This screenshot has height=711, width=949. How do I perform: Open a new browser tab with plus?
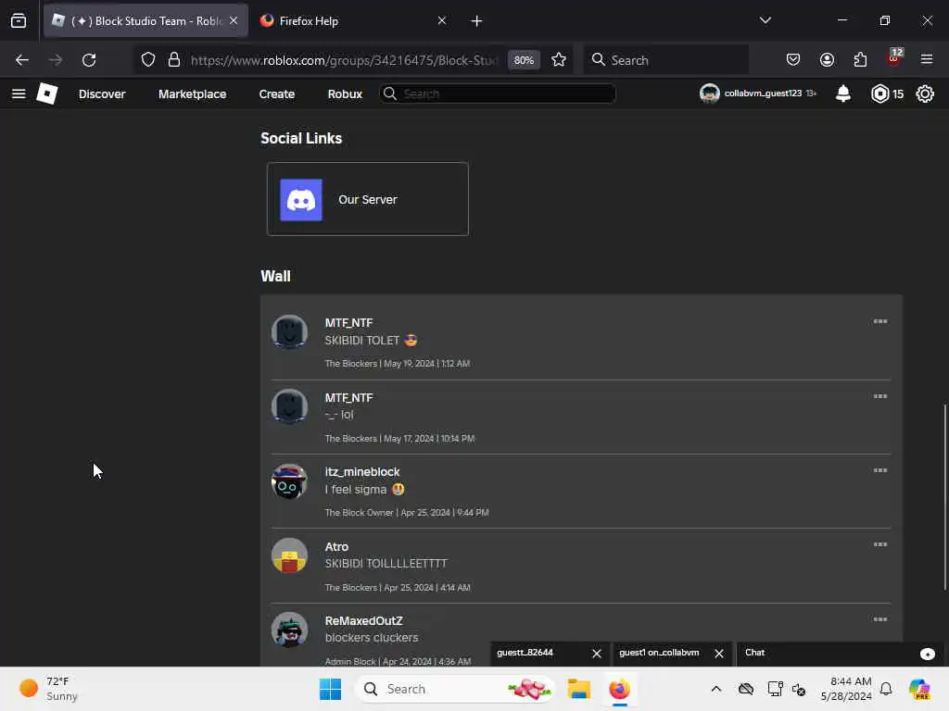tap(476, 21)
